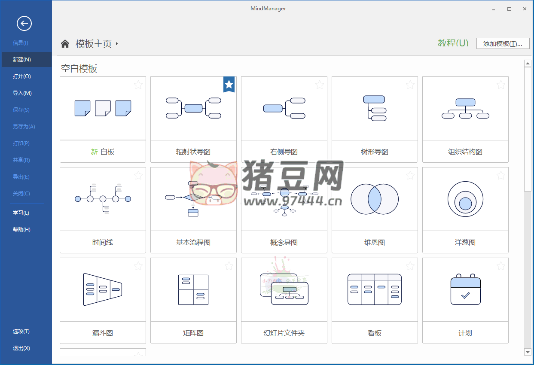Toggle favorite star on 维恩图
Image resolution: width=534 pixels, height=365 pixels.
click(x=410, y=175)
